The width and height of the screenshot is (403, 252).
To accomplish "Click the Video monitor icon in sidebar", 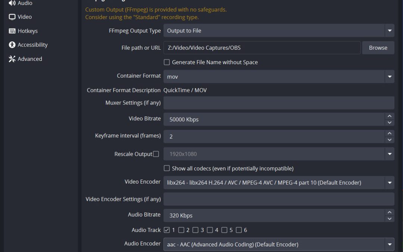I will coord(12,17).
